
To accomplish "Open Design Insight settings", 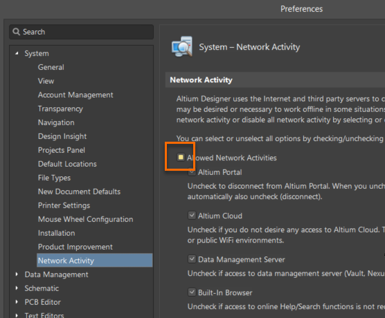I will click(62, 136).
